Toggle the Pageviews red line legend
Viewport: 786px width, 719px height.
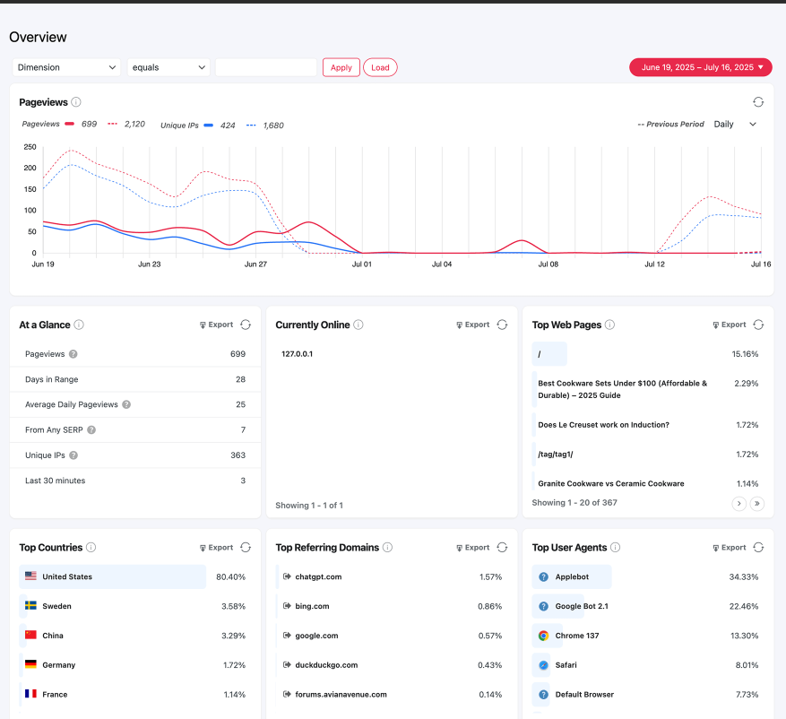click(70, 125)
